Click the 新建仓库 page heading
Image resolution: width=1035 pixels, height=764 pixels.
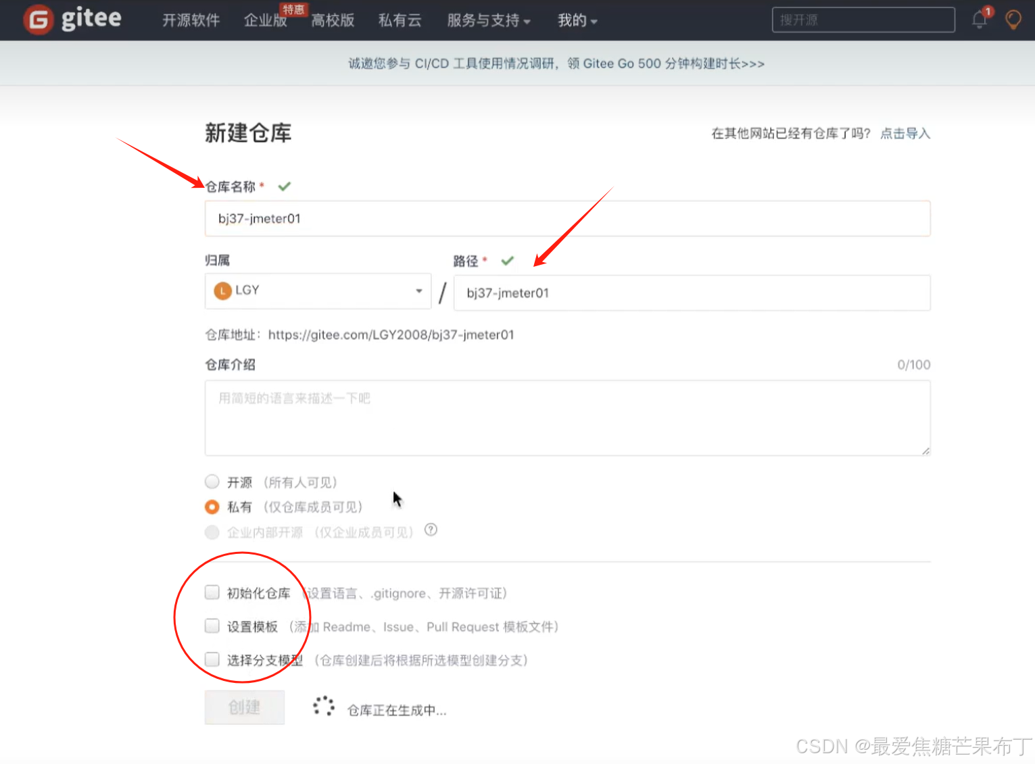[248, 133]
